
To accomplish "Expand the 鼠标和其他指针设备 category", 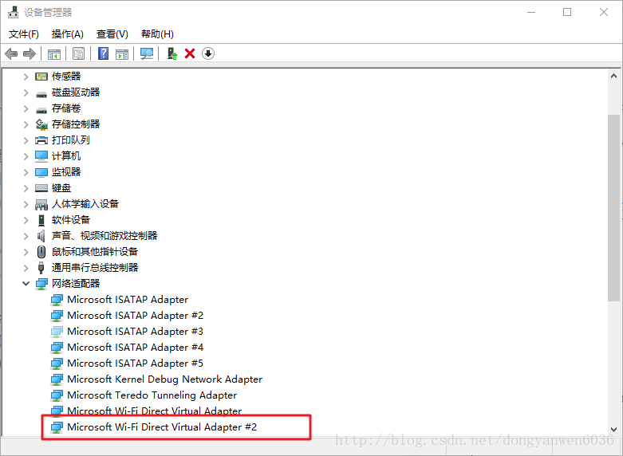I will pyautogui.click(x=26, y=252).
